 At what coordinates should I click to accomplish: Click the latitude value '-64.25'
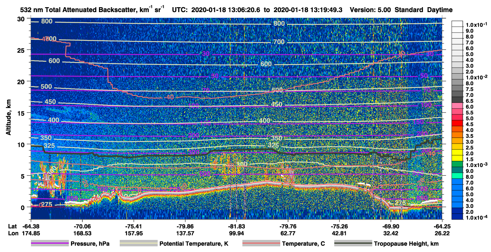click(x=442, y=226)
